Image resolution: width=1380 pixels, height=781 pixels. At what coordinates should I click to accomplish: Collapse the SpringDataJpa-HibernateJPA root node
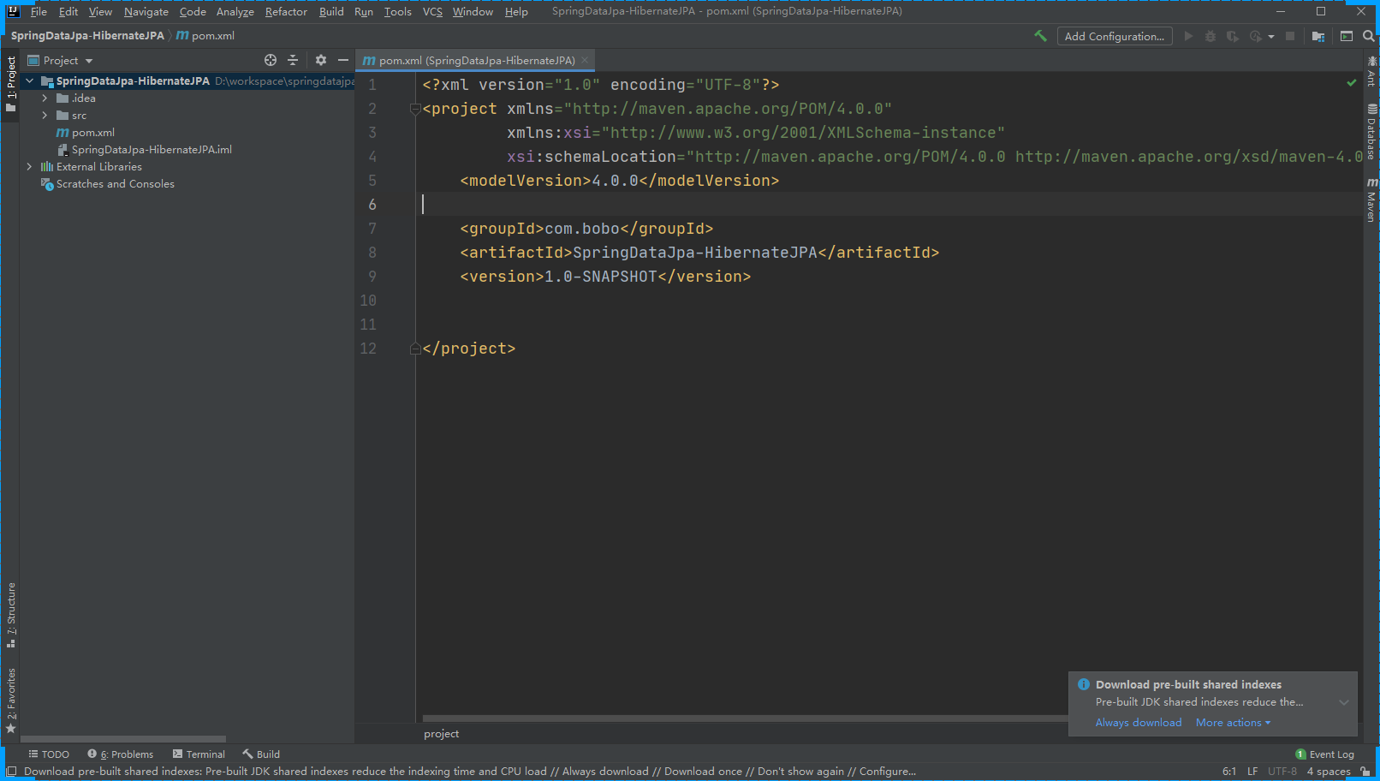click(29, 81)
